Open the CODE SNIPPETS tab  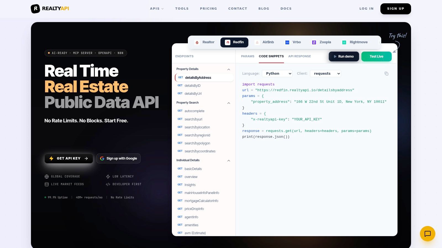point(271,56)
